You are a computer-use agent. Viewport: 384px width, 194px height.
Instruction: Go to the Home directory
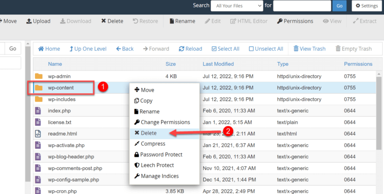(49, 49)
